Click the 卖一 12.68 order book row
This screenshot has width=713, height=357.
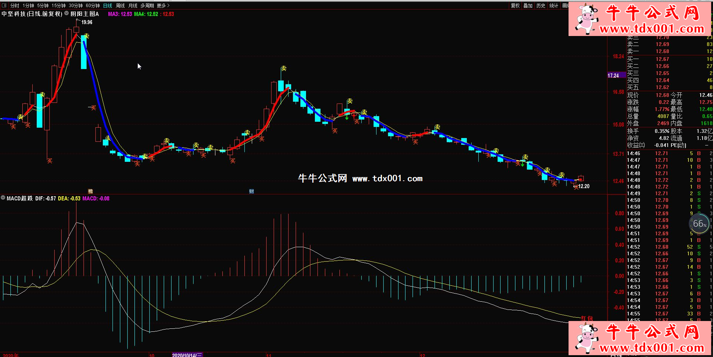click(x=670, y=51)
